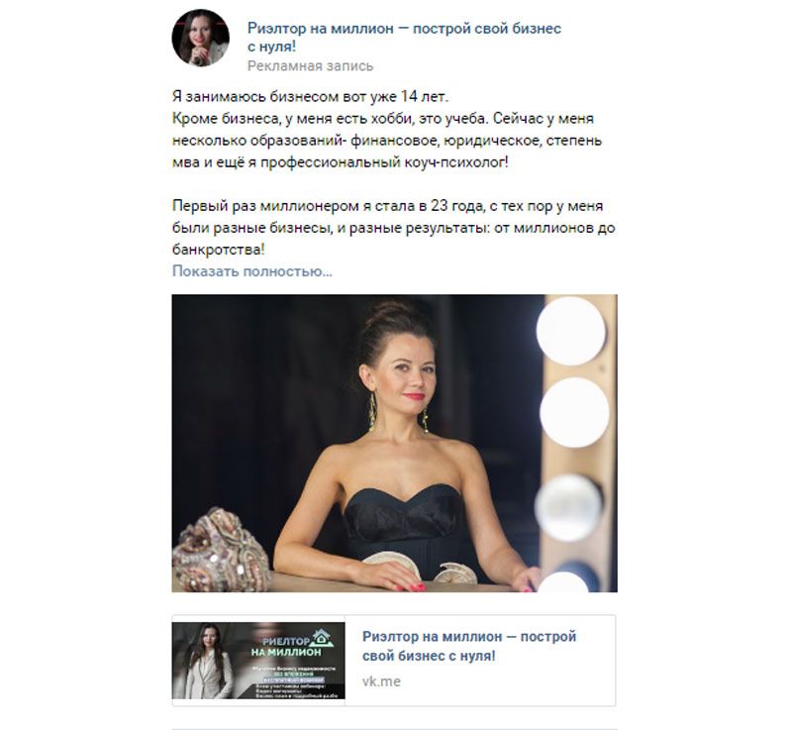Open the post header title link
Image resolution: width=792 pixels, height=730 pixels.
pyautogui.click(x=404, y=37)
